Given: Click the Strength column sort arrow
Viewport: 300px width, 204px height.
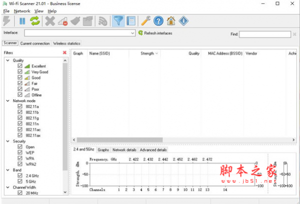Looking at the screenshot, I should (x=156, y=53).
